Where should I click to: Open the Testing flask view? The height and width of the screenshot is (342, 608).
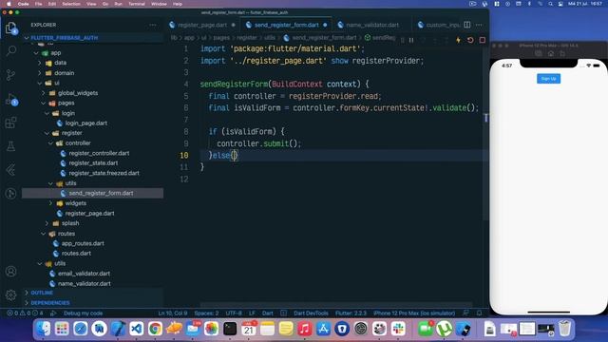(10, 146)
